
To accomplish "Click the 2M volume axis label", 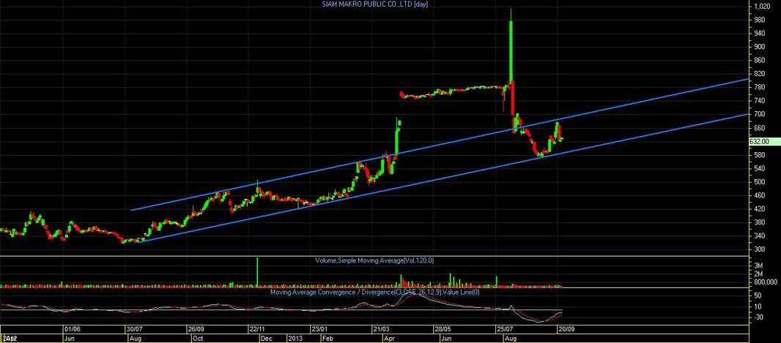I will (x=759, y=274).
